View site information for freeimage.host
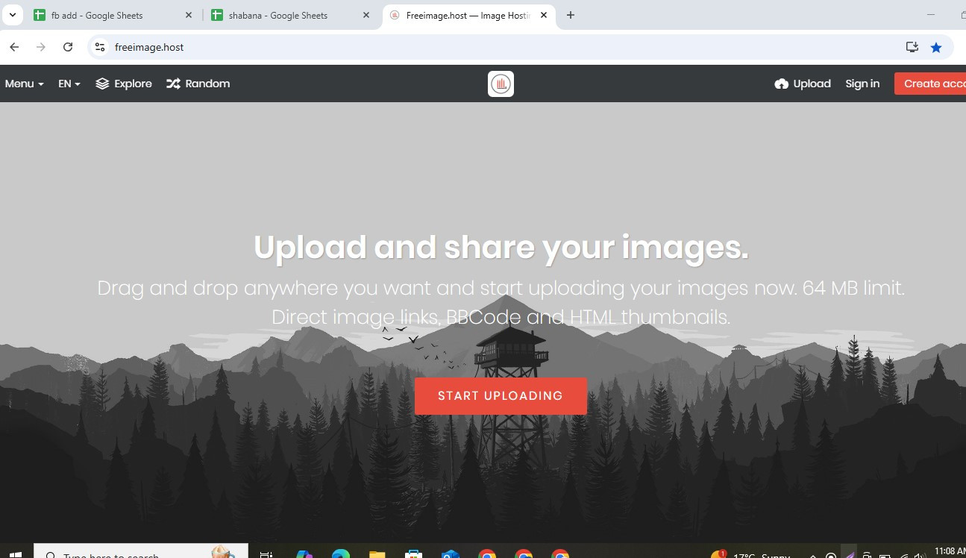Screen dimensions: 966x558 99,47
